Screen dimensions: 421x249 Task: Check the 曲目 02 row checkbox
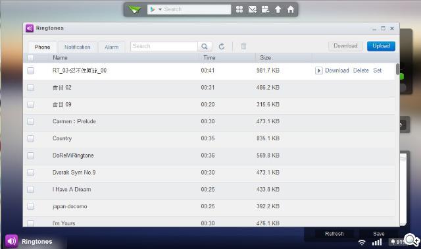tap(31, 88)
